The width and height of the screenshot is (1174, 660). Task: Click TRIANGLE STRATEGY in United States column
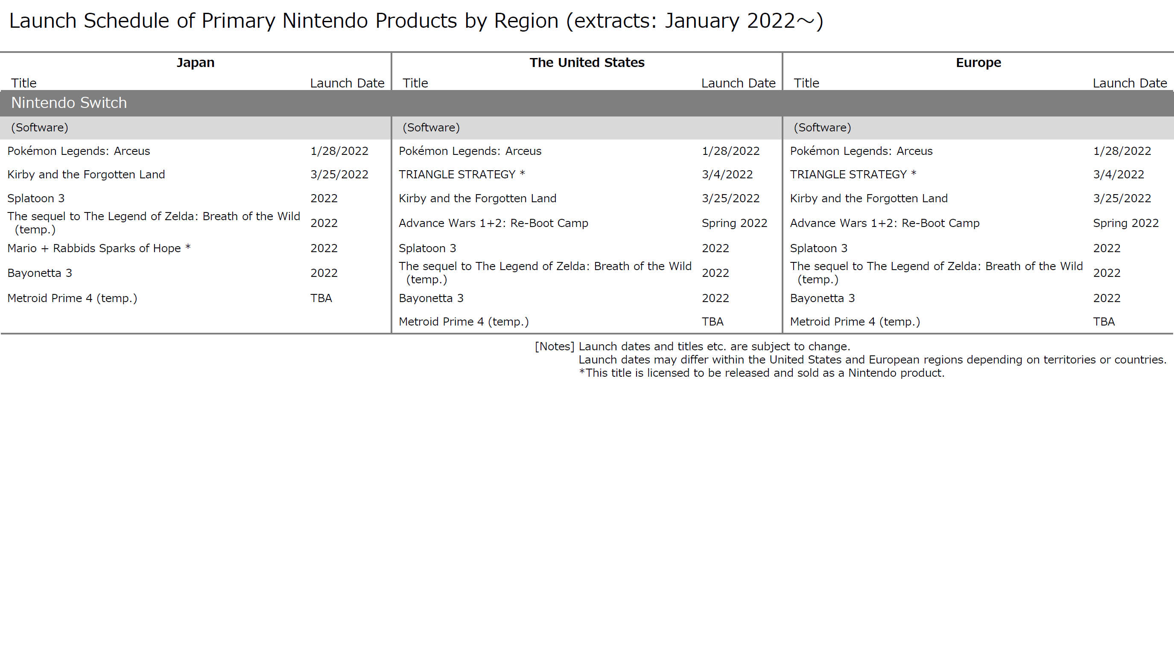click(461, 174)
